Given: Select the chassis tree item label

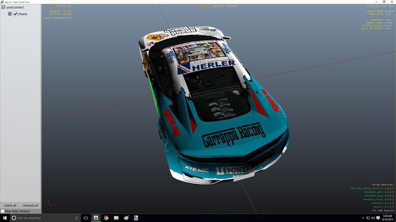Looking at the screenshot, I should [x=22, y=14].
